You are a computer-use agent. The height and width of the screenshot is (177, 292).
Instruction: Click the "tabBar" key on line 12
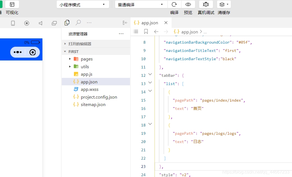(168, 75)
